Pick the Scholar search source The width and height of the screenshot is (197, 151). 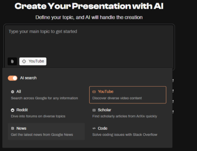128,113
